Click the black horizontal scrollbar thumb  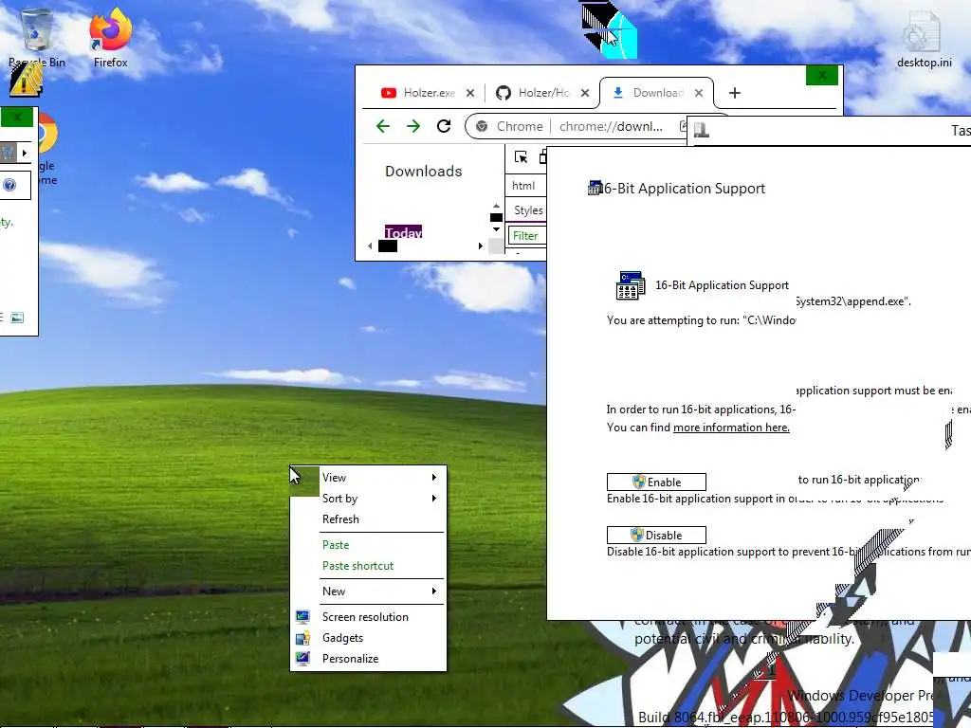click(x=388, y=246)
